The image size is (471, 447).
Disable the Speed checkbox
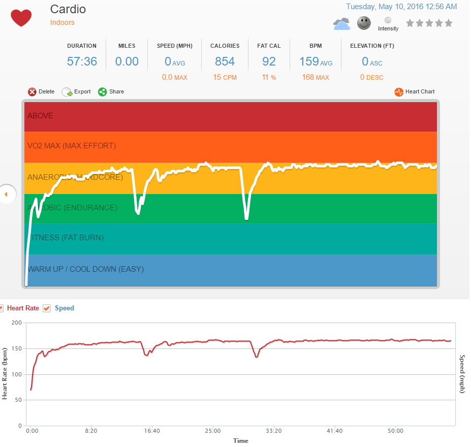point(47,308)
